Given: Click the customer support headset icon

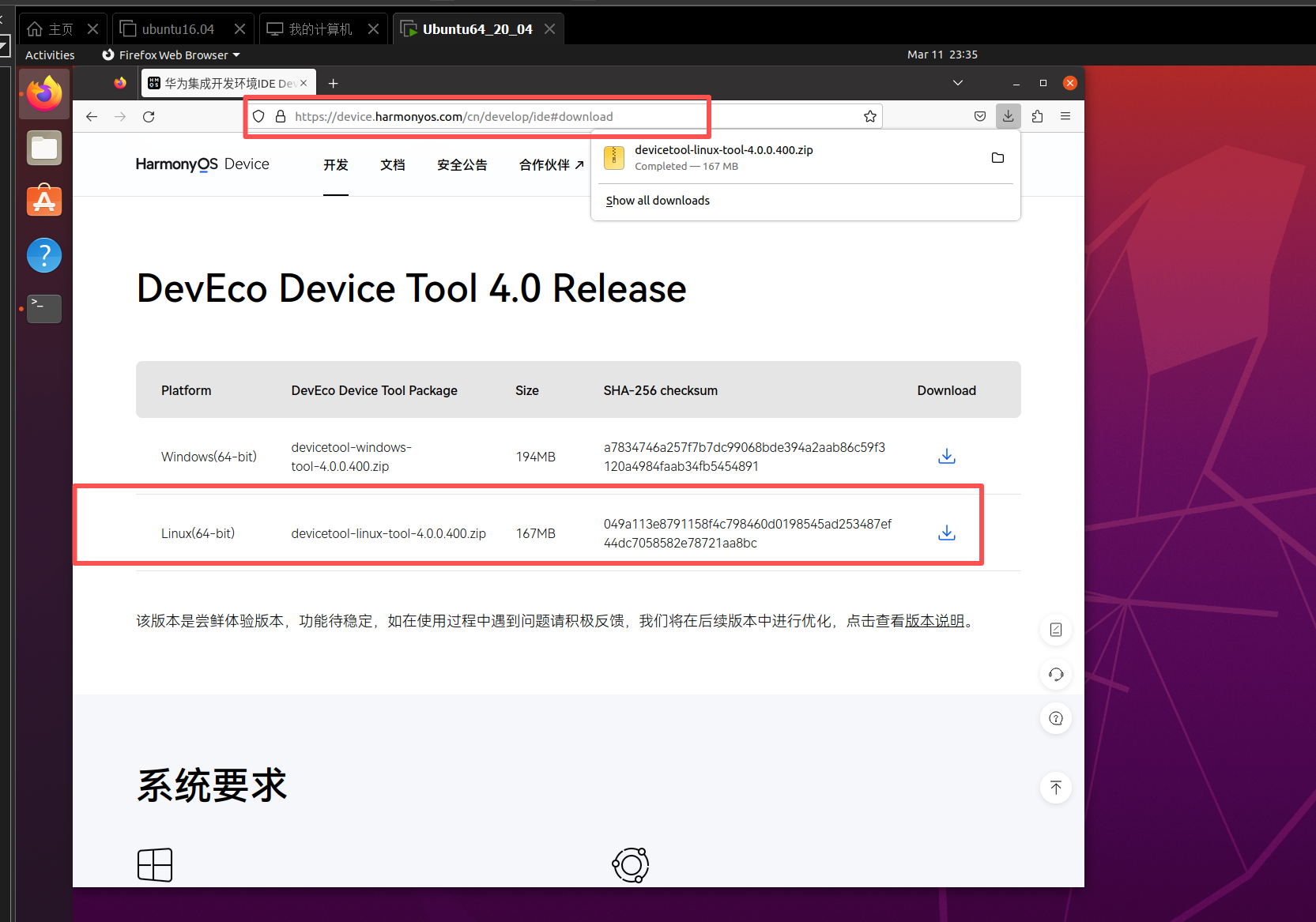Looking at the screenshot, I should (1056, 674).
